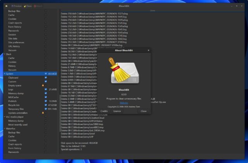The image size is (248, 163).
Task: Click the Credits button
Action: pos(104,111)
